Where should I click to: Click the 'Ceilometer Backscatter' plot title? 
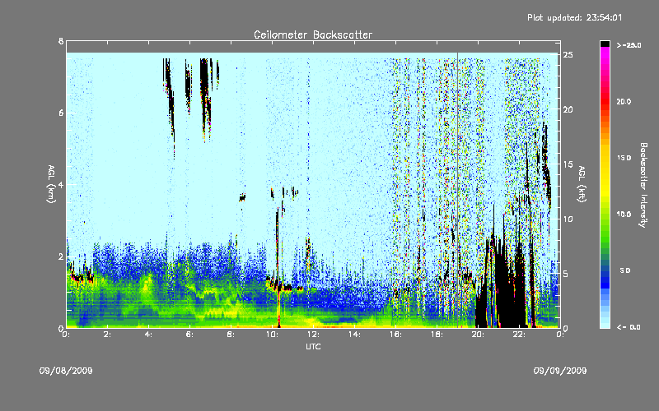[x=313, y=35]
